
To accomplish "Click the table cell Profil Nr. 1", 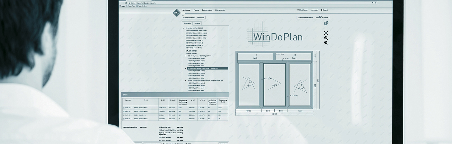I will coord(127,108).
